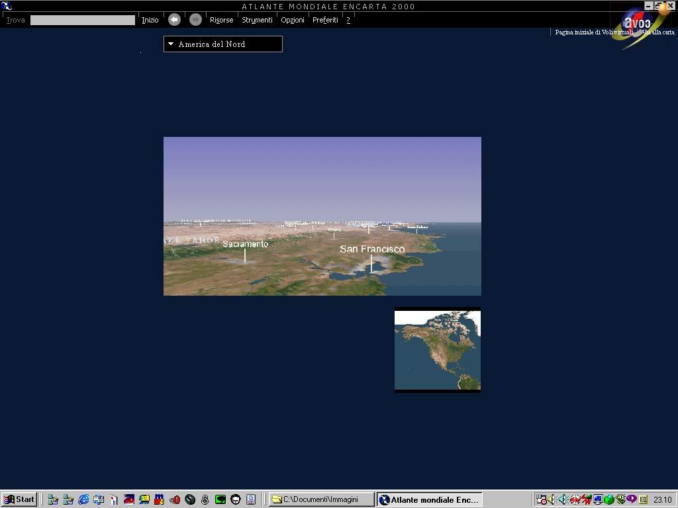Click the red W with green dot tray icon

(587, 500)
